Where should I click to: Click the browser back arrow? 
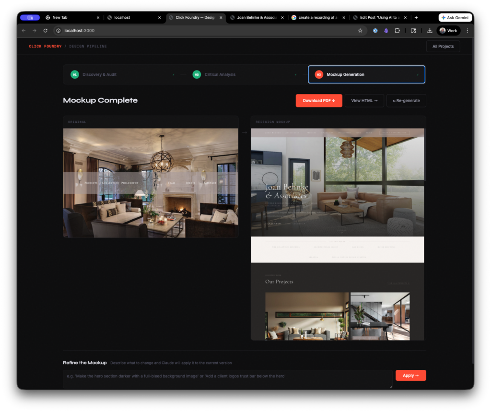tap(24, 31)
